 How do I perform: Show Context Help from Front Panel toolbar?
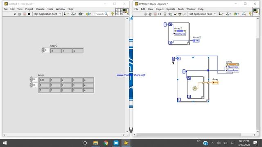click(113, 14)
